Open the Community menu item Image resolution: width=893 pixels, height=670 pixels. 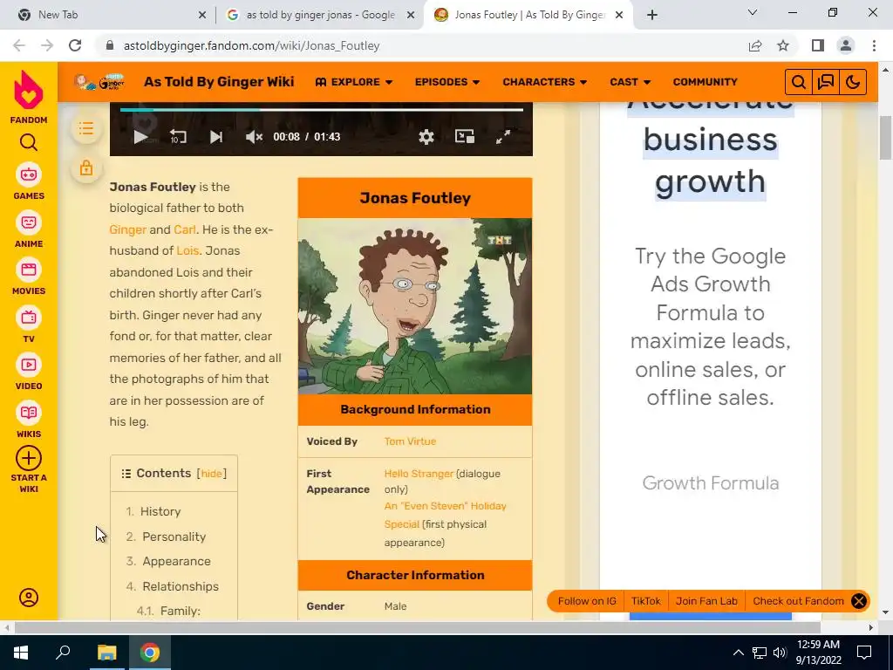pos(705,82)
